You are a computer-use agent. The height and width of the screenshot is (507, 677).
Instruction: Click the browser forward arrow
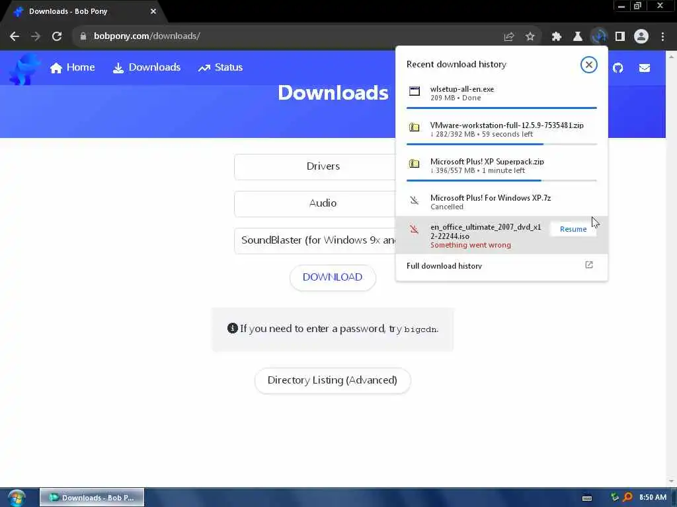[36, 36]
